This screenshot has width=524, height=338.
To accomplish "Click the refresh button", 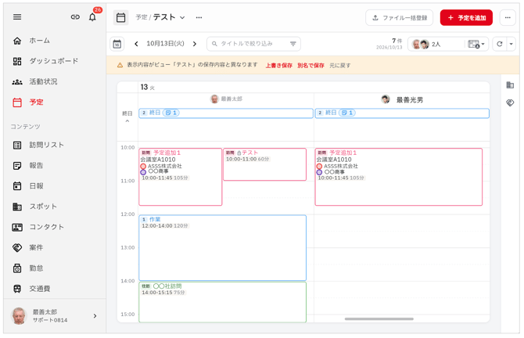I will (500, 44).
